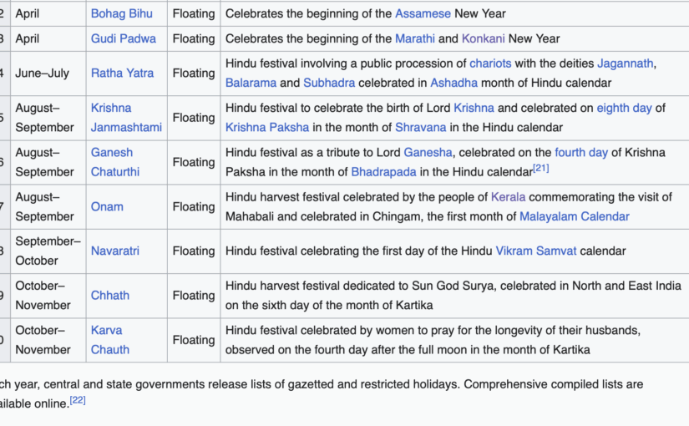
Task: Open the Karva Chauth link
Action: click(x=110, y=339)
